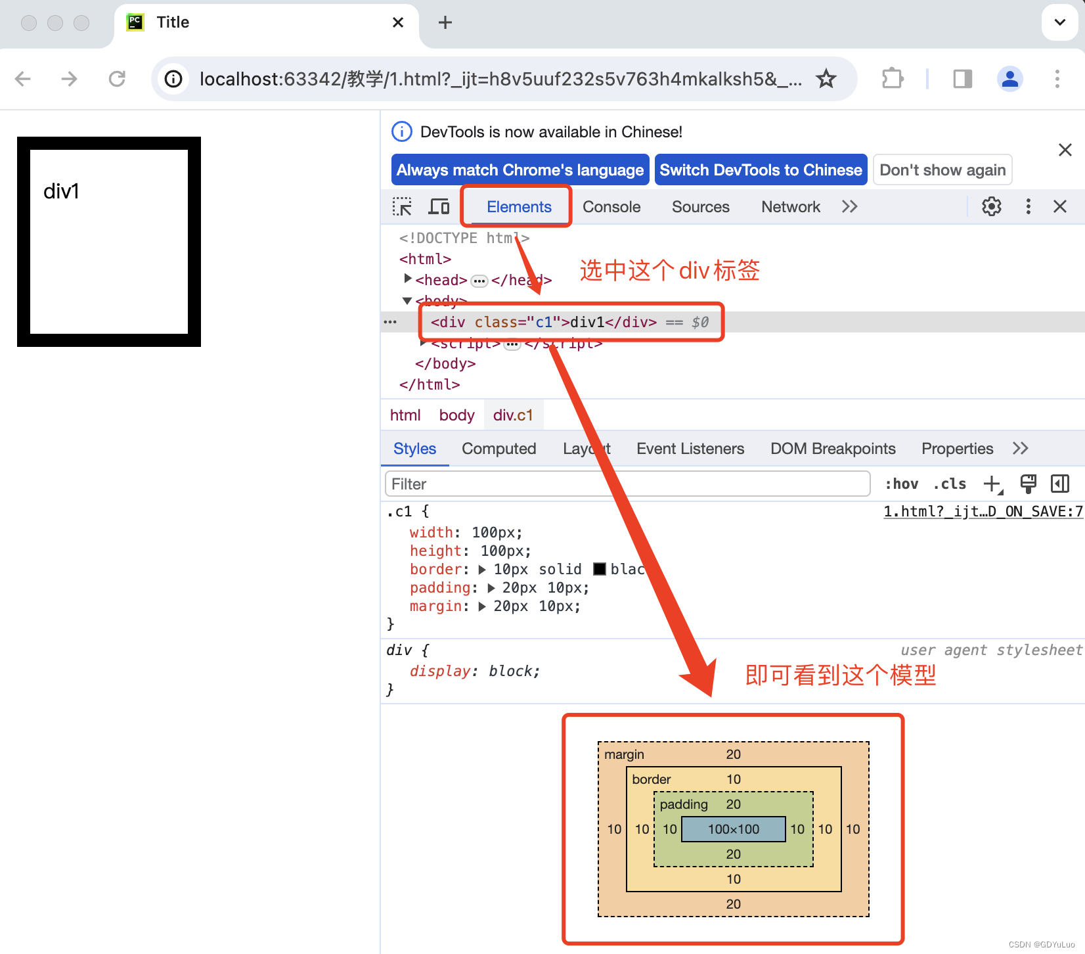1085x954 pixels.
Task: Expand the margin shorthand triangle
Action: pos(482,606)
